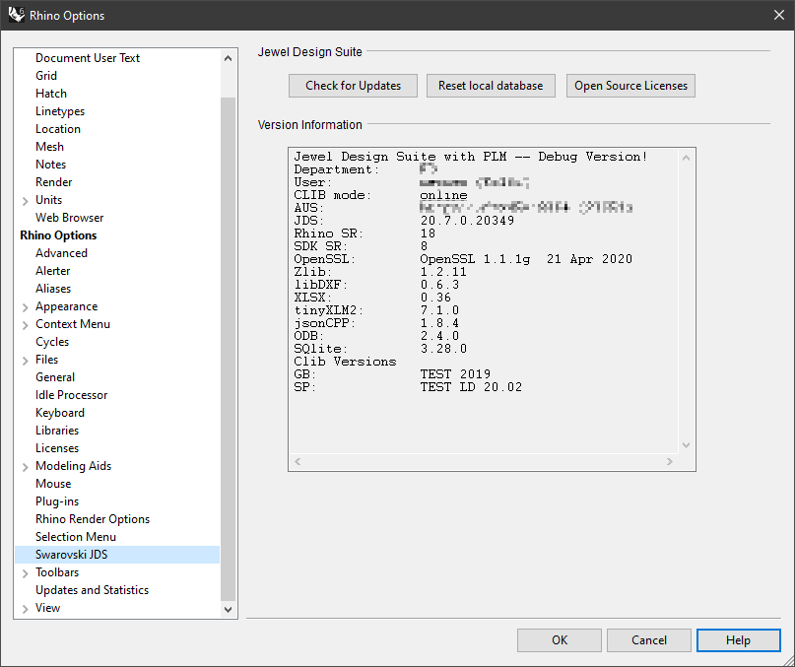
Task: Expand the Toolbars tree node
Action: tap(25, 573)
